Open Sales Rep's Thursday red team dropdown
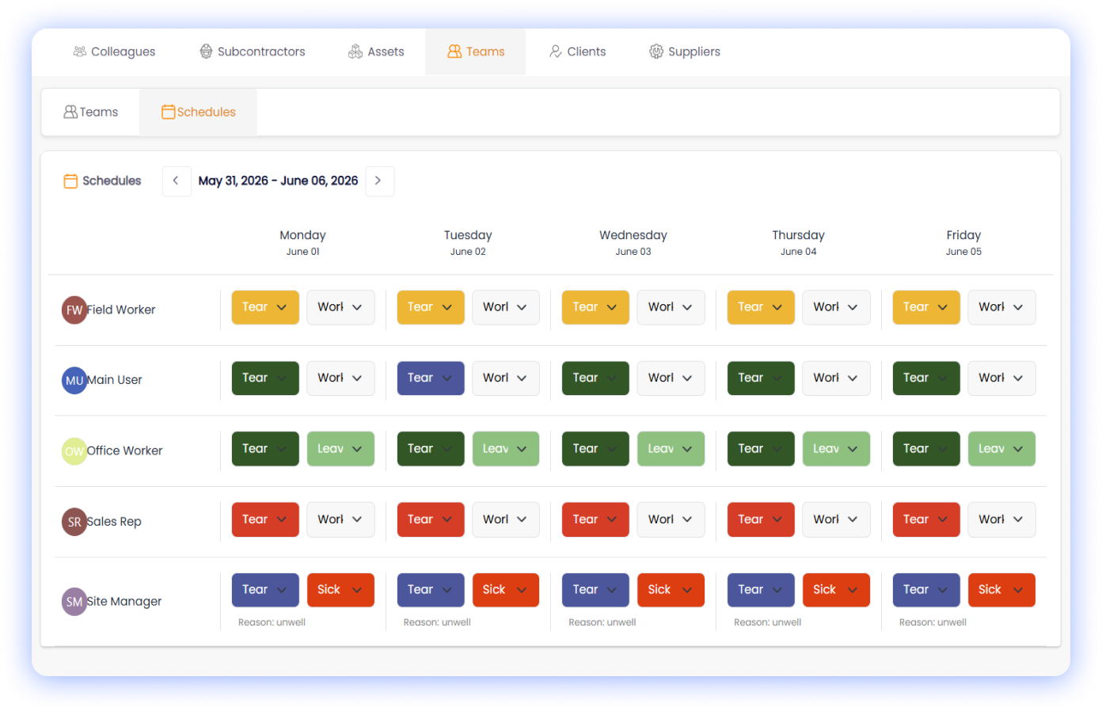The image size is (1102, 711). coord(761,519)
